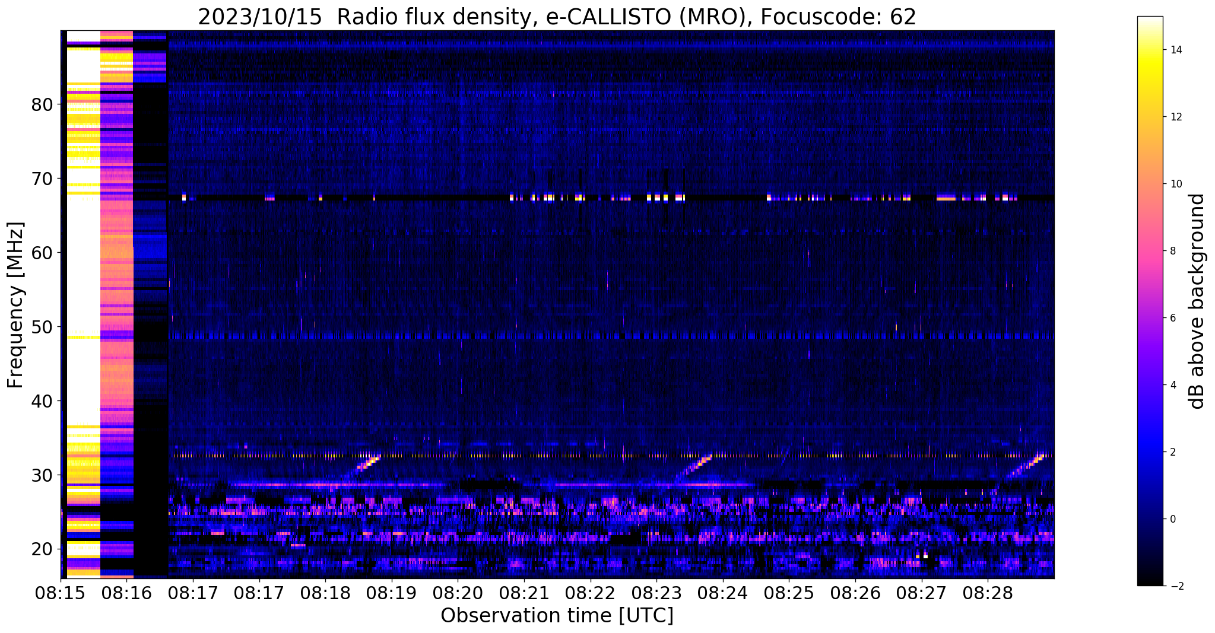Click the 08:21 time tick label

tap(524, 593)
